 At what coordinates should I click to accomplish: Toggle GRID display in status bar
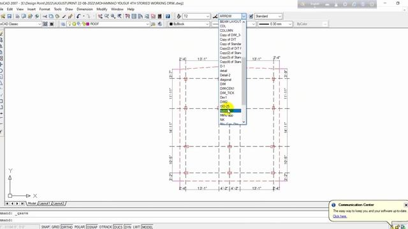[55, 227]
